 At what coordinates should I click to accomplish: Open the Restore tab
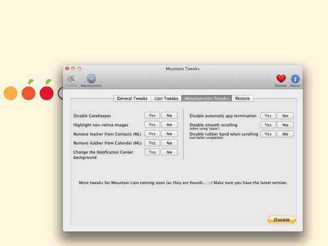coord(242,98)
